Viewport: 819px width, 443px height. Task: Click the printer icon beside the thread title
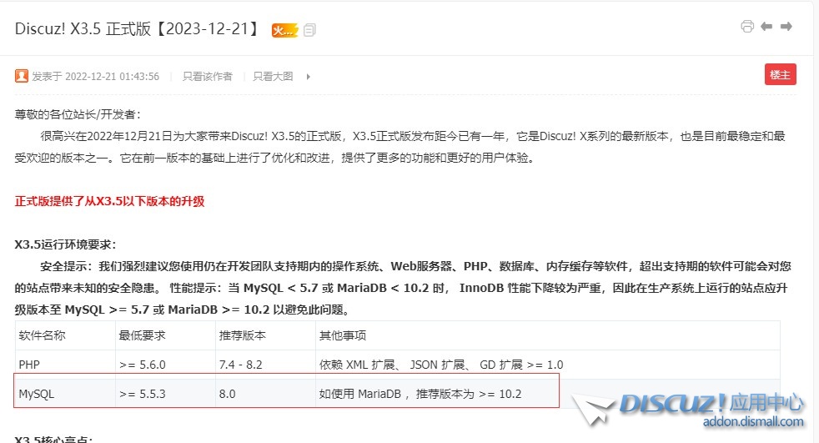click(747, 26)
